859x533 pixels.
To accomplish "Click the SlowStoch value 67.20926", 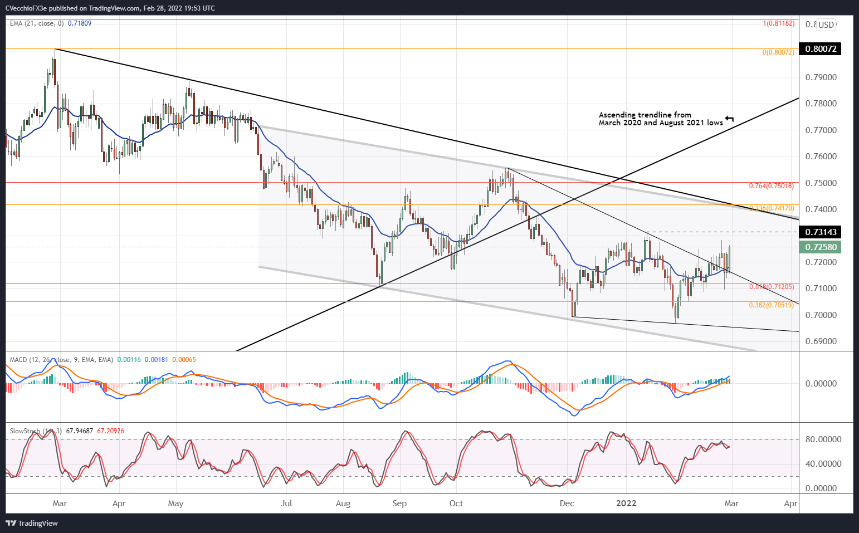I will pos(111,431).
